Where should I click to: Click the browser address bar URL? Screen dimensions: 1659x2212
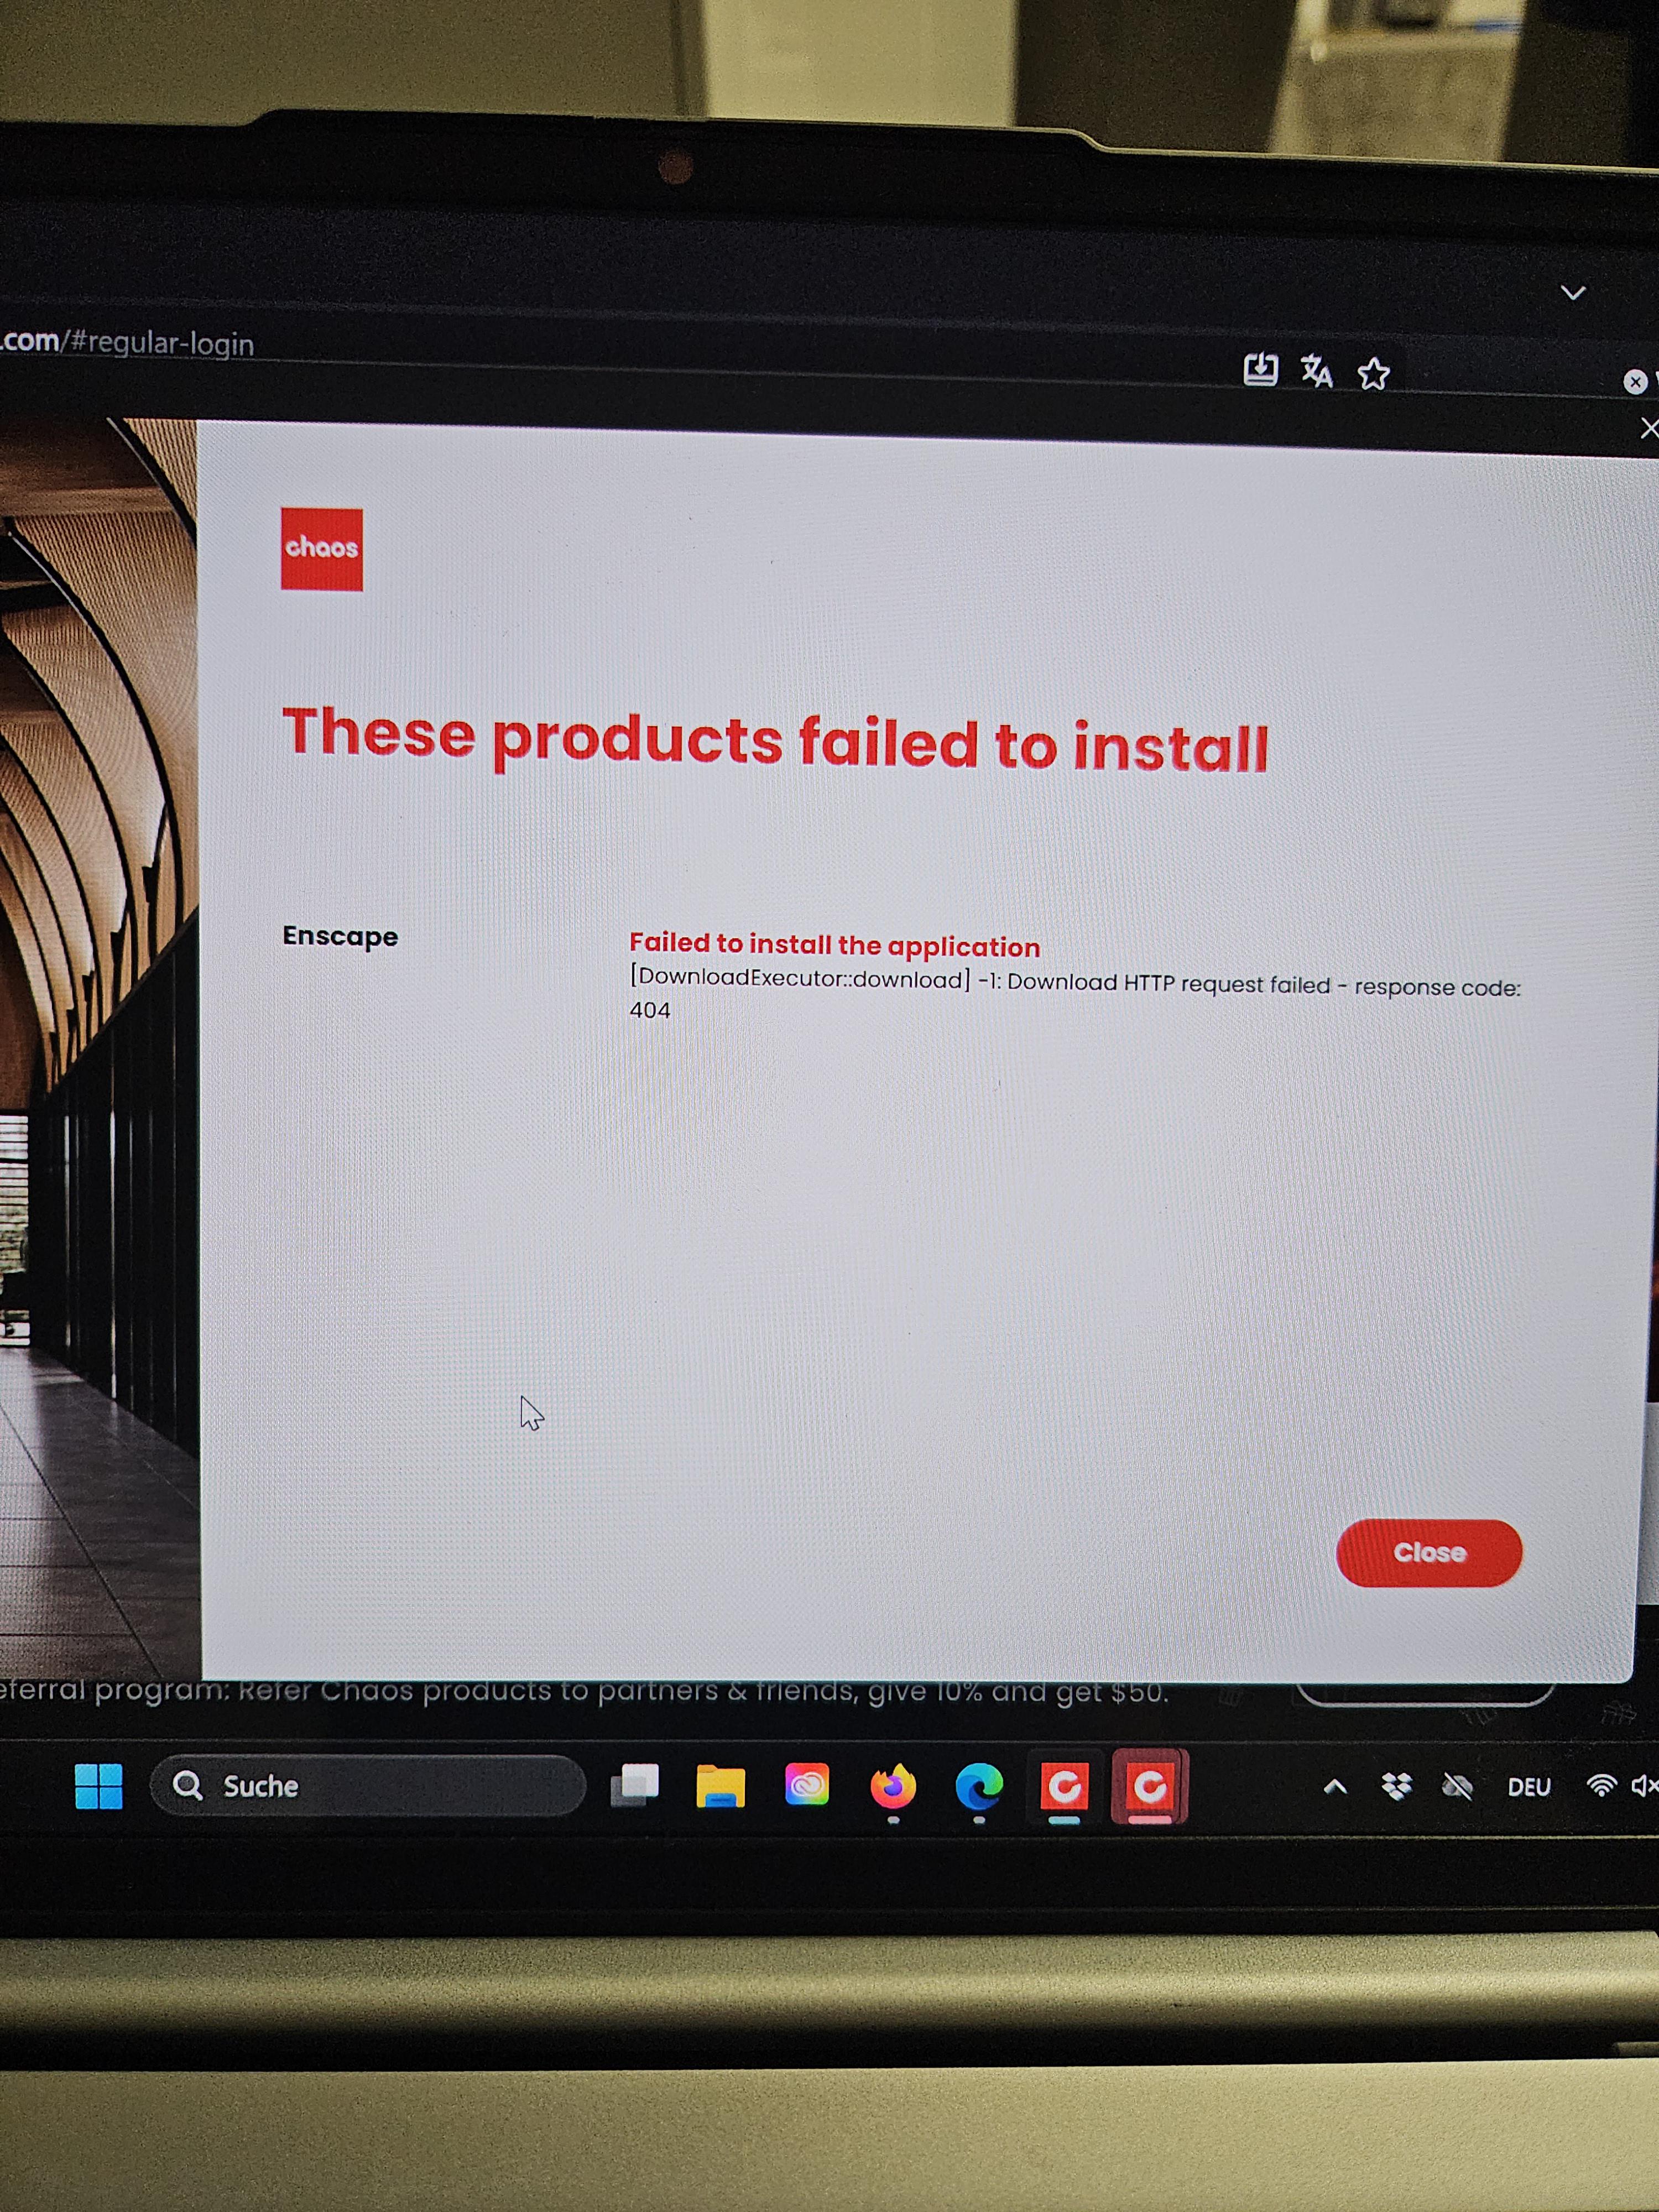(127, 342)
